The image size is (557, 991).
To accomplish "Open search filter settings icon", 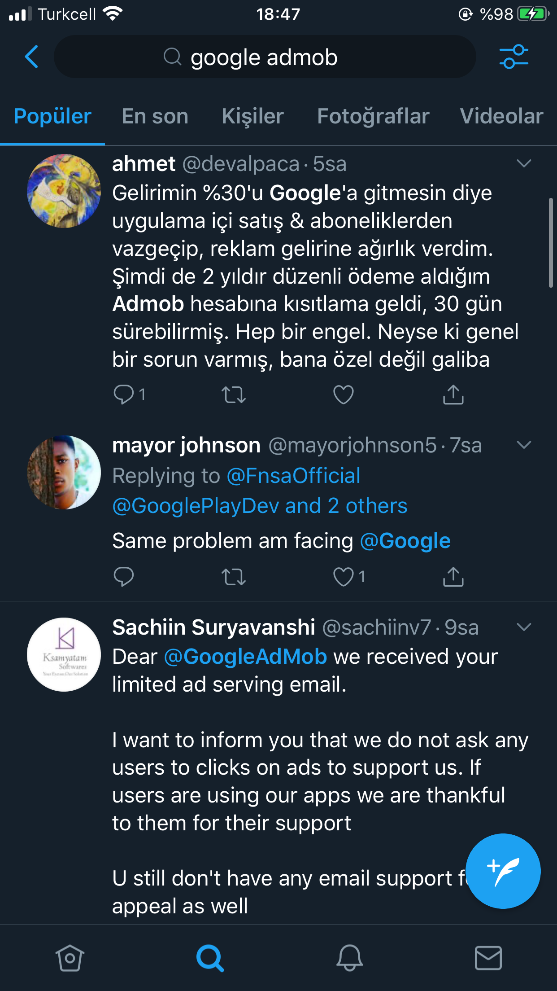I will [x=513, y=57].
